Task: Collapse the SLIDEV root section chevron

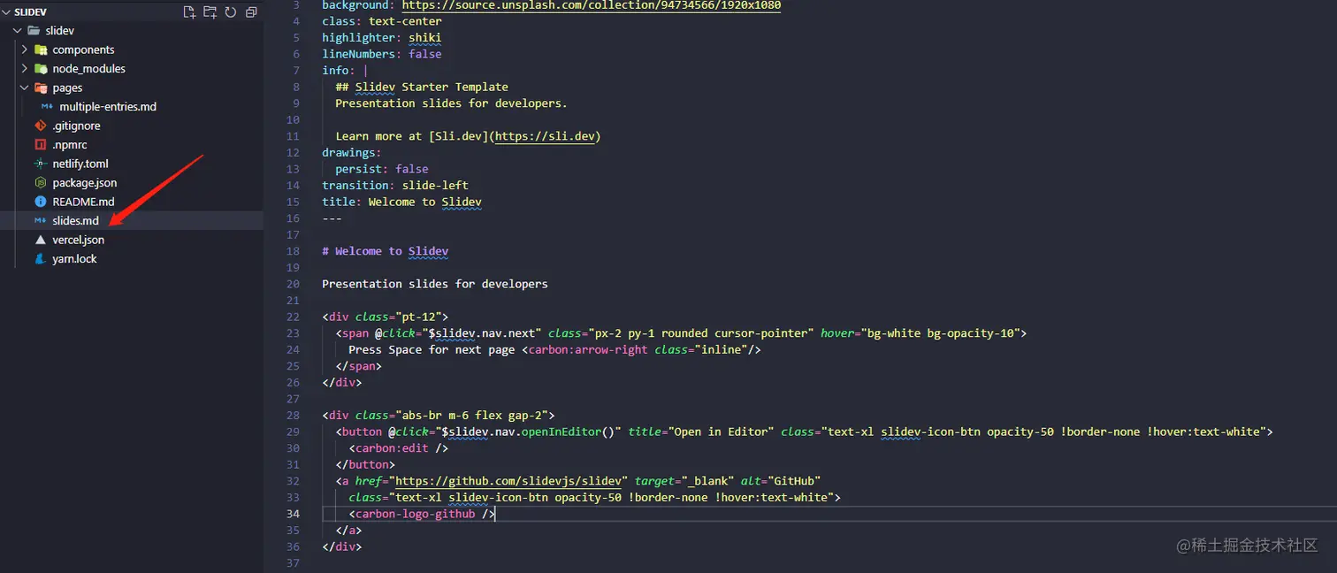Action: (x=6, y=12)
